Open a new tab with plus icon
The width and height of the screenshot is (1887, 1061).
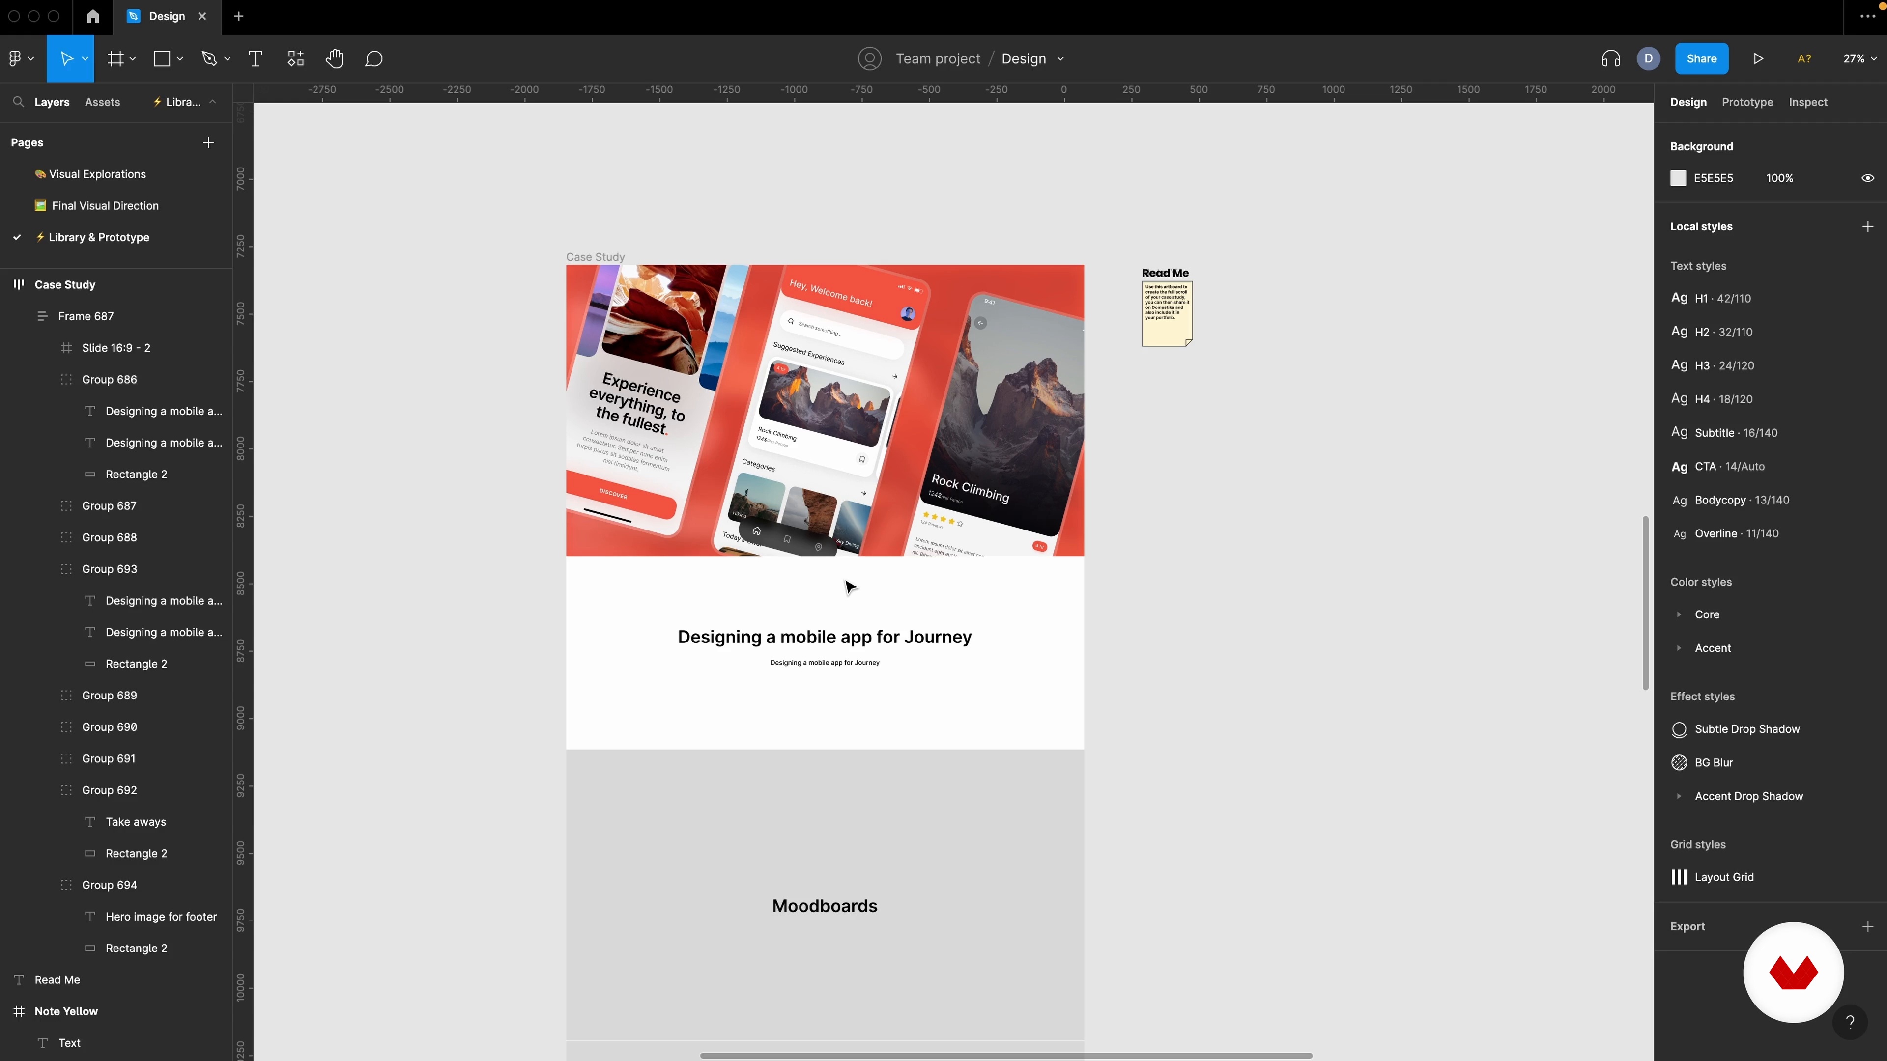click(x=239, y=16)
